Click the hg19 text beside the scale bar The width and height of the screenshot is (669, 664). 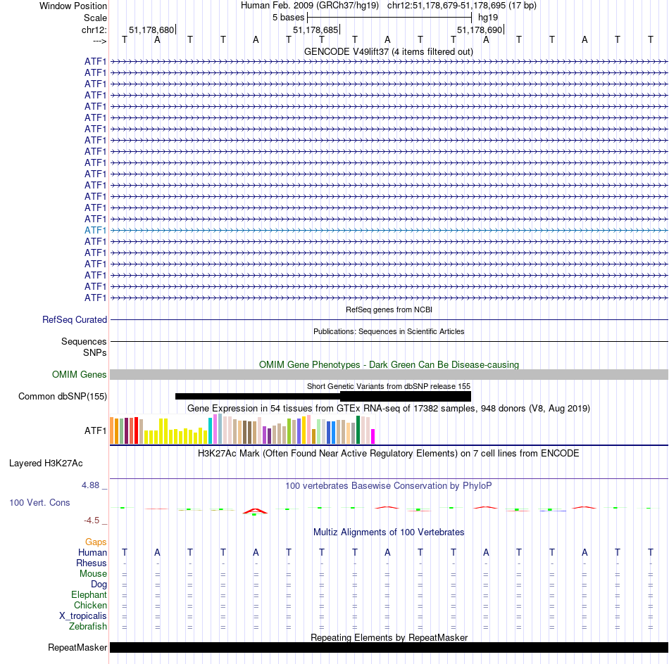pos(488,18)
